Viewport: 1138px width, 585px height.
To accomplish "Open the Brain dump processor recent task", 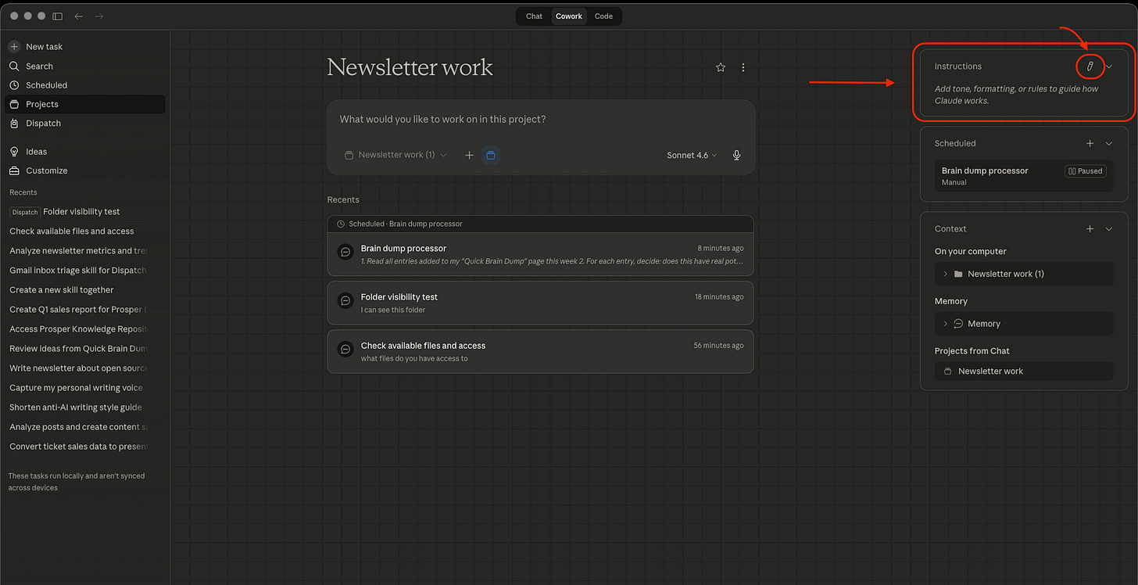I will point(540,254).
